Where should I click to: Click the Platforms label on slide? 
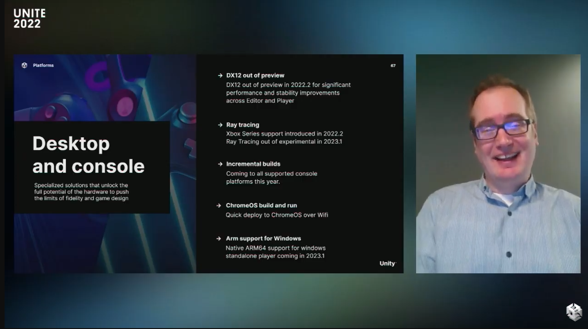[43, 65]
